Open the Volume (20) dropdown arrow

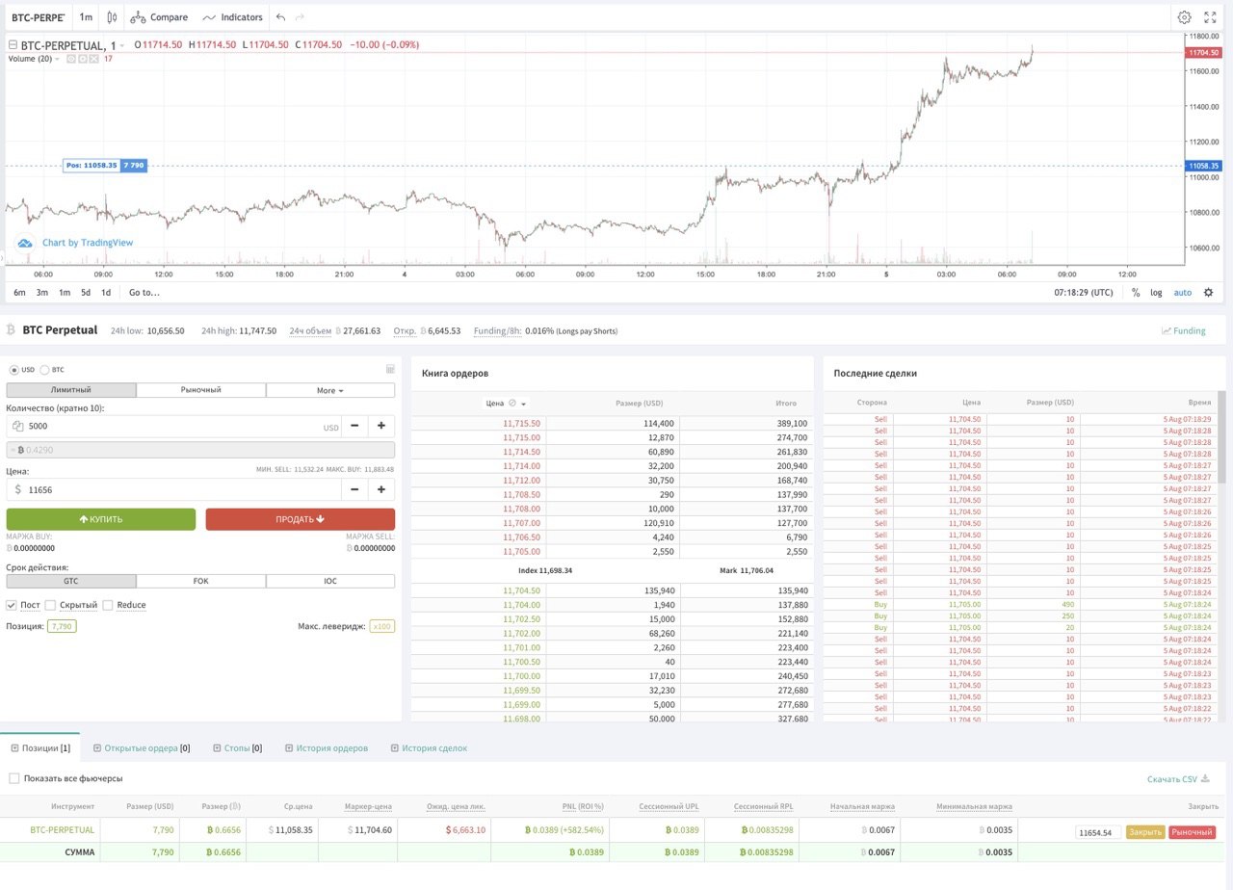57,59
